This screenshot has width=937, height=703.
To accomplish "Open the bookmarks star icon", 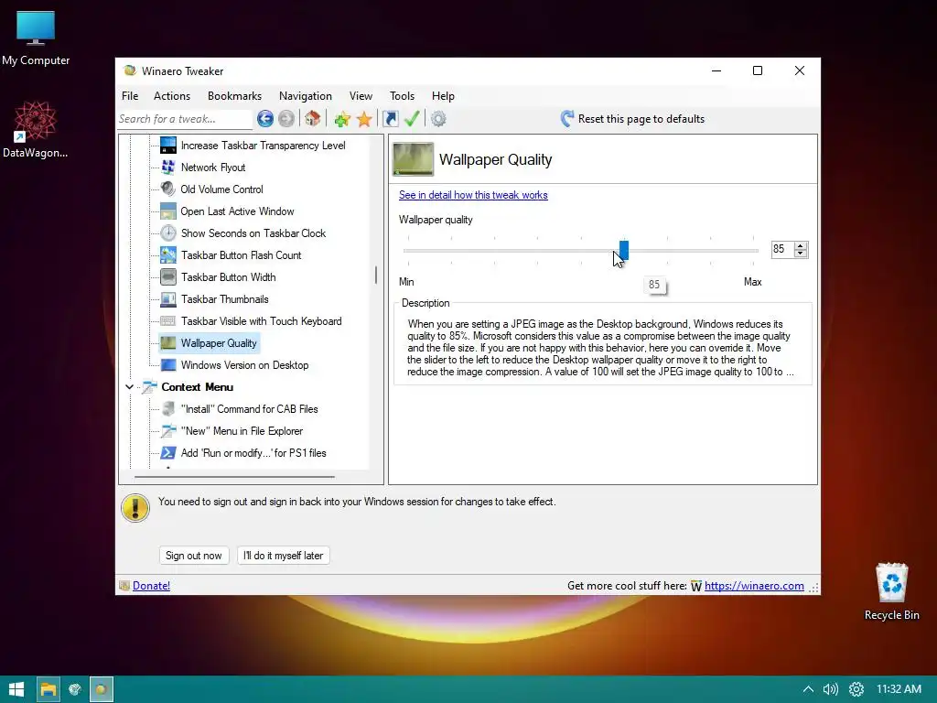I will tap(364, 119).
